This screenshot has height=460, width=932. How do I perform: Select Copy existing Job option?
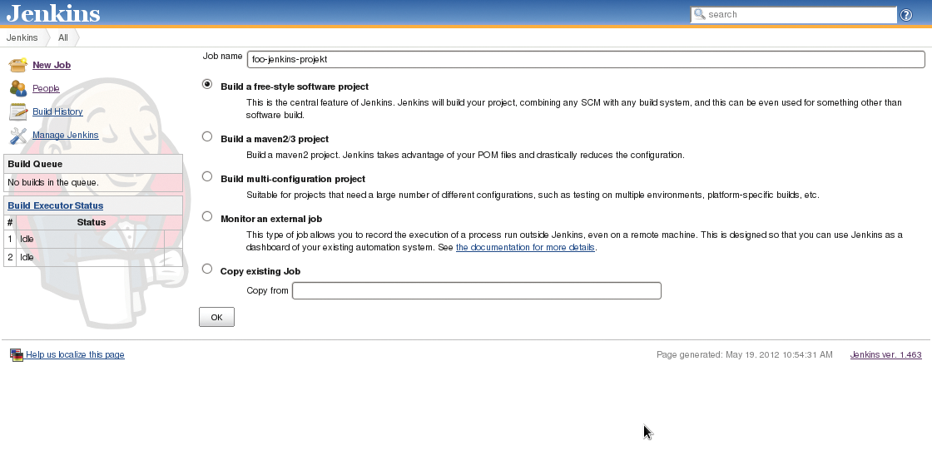tap(207, 269)
